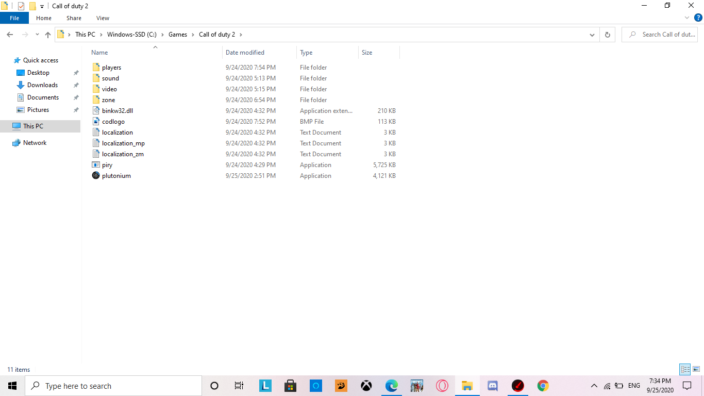Viewport: 704px width, 396px height.
Task: Click the New folder quick access icon
Action: point(32,6)
